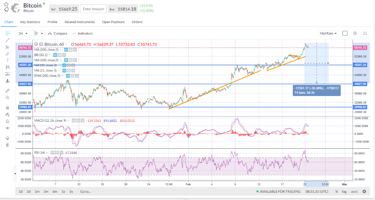Select the brush drawing tool

(7, 54)
